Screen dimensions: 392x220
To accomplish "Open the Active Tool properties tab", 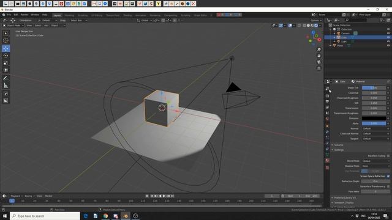I will pyautogui.click(x=327, y=89).
